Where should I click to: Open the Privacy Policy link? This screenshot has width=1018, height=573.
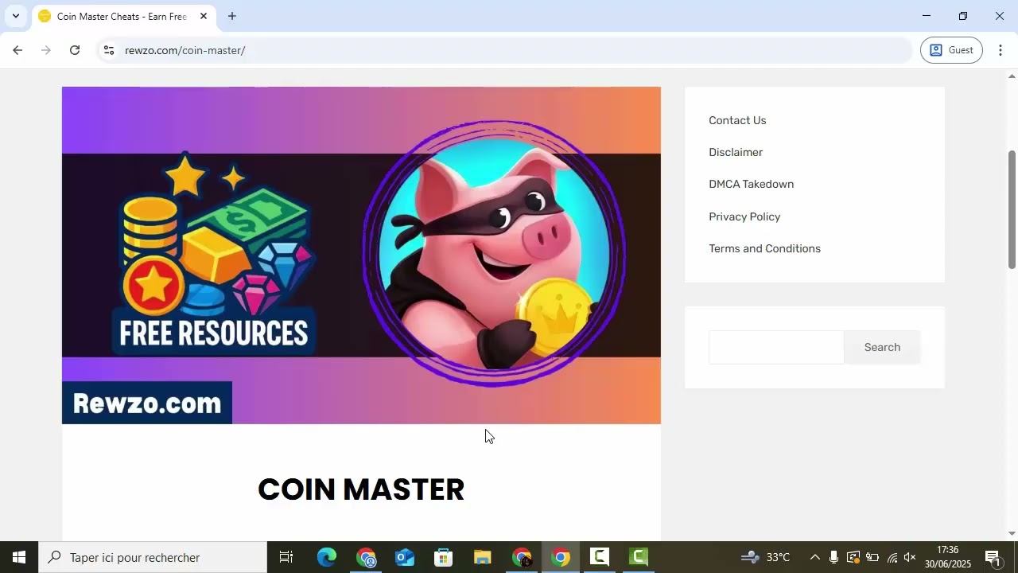(x=744, y=216)
